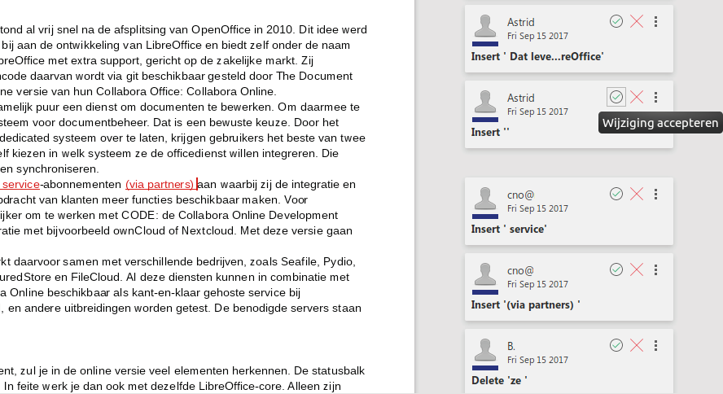Open the options menu on the 'Dat leve...reOffice' change
The width and height of the screenshot is (723, 394).
click(657, 21)
